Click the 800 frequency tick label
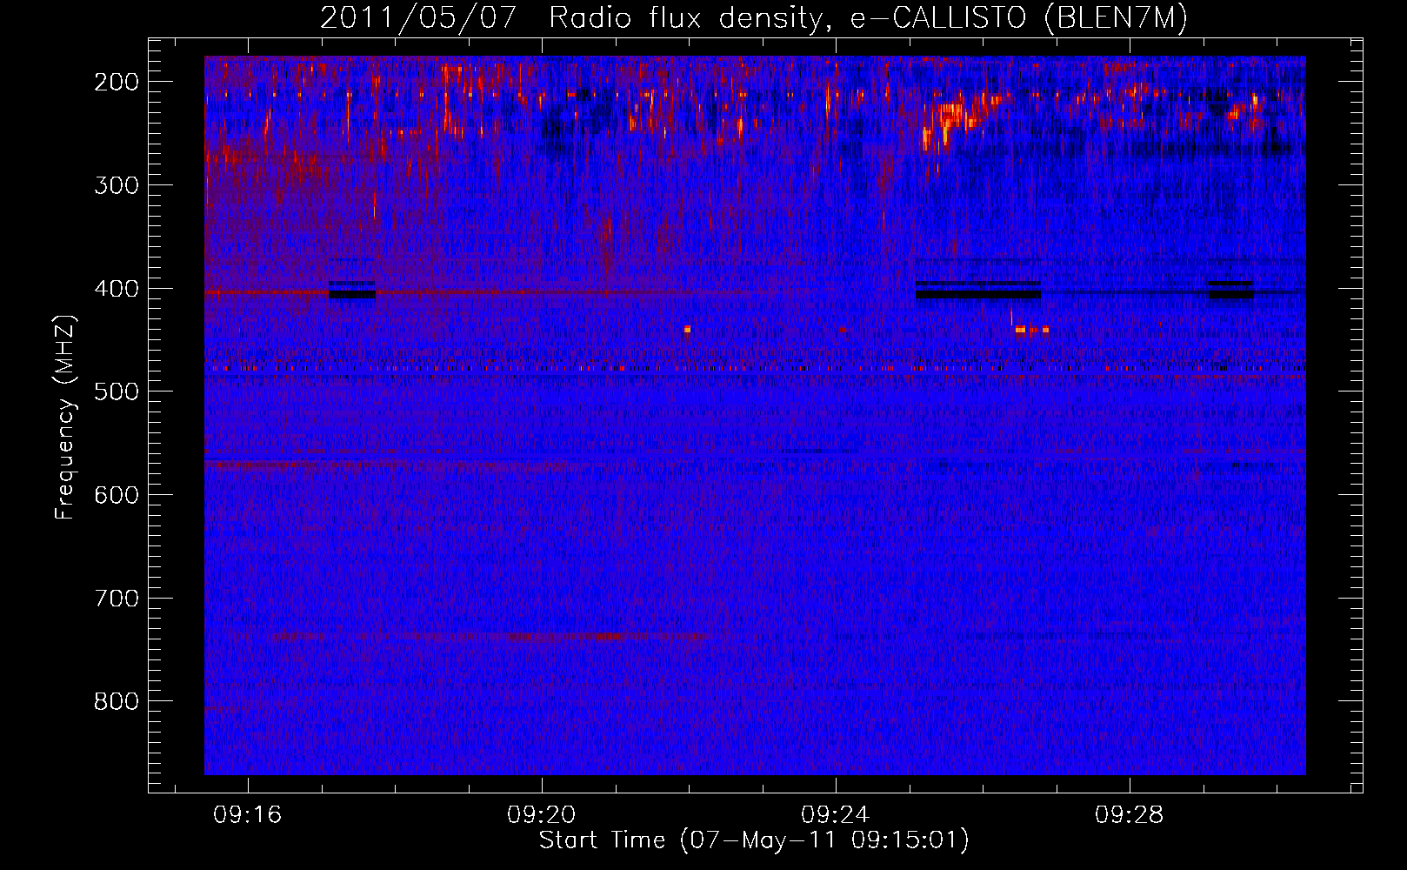The width and height of the screenshot is (1407, 870). [x=117, y=701]
